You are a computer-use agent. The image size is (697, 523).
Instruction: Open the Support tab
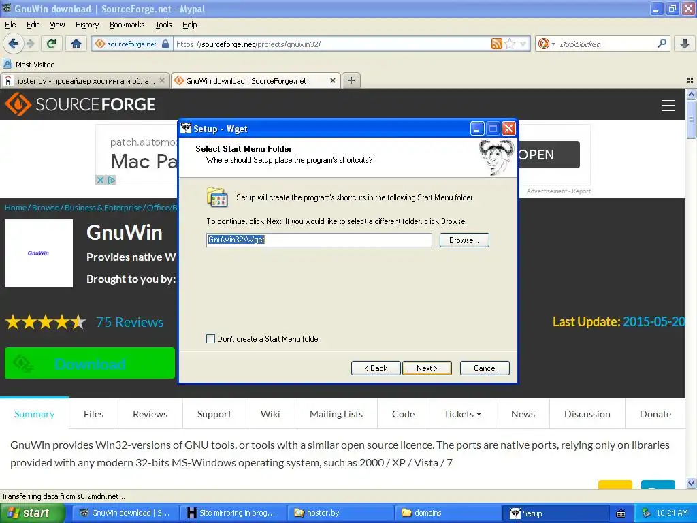point(214,414)
